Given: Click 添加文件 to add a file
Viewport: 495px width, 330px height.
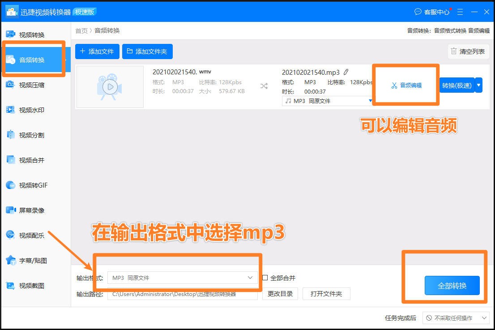Looking at the screenshot, I should [97, 51].
